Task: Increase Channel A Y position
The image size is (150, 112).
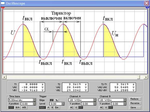Action: (95, 103)
